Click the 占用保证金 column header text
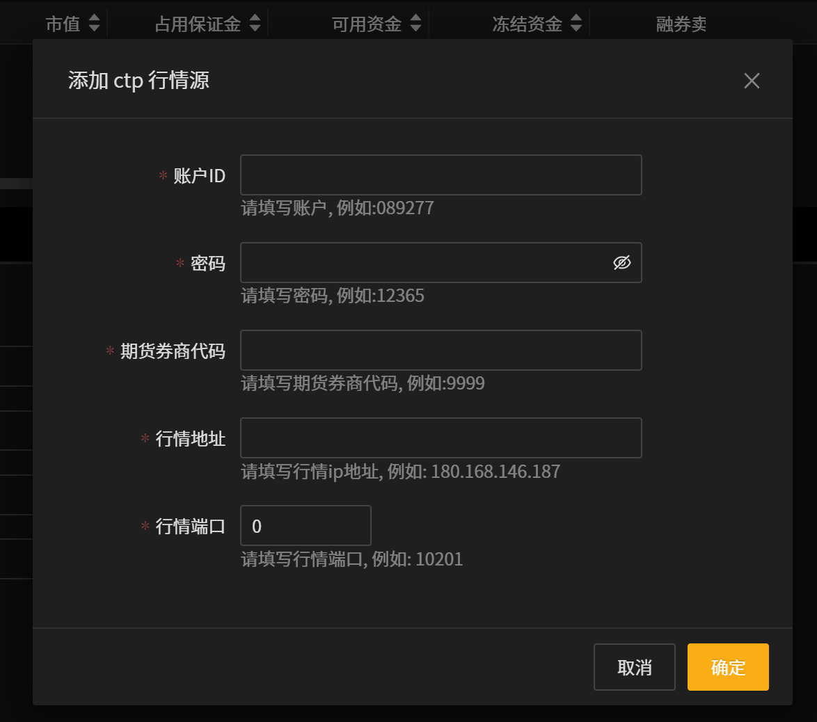Viewport: 817px width, 722px height. [x=198, y=24]
